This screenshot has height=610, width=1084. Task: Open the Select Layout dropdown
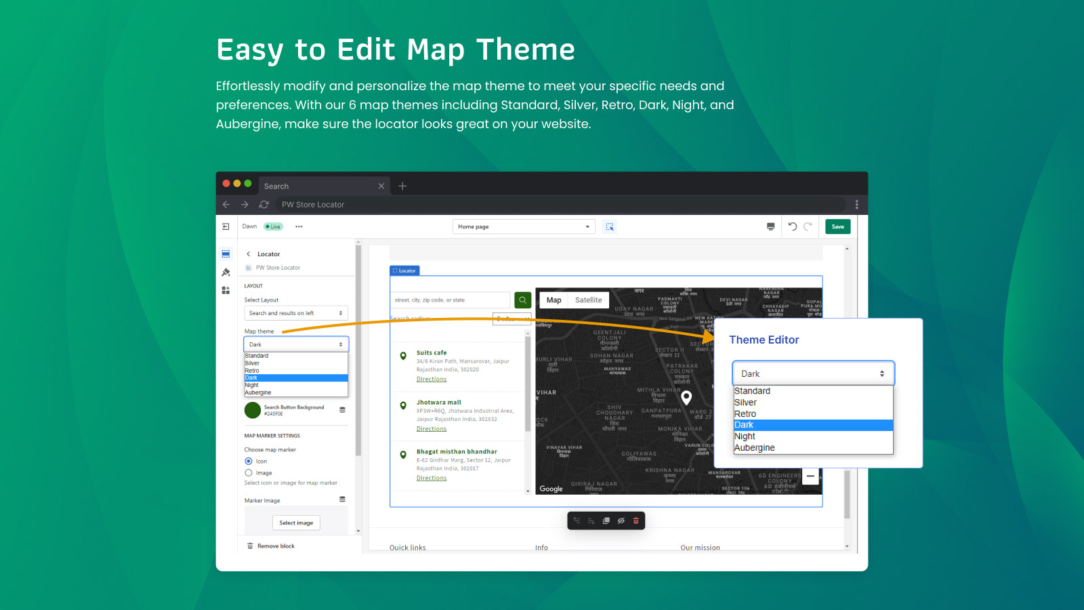295,313
